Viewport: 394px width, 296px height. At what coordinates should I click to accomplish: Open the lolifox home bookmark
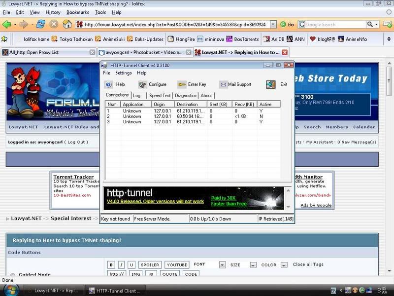[x=36, y=39]
